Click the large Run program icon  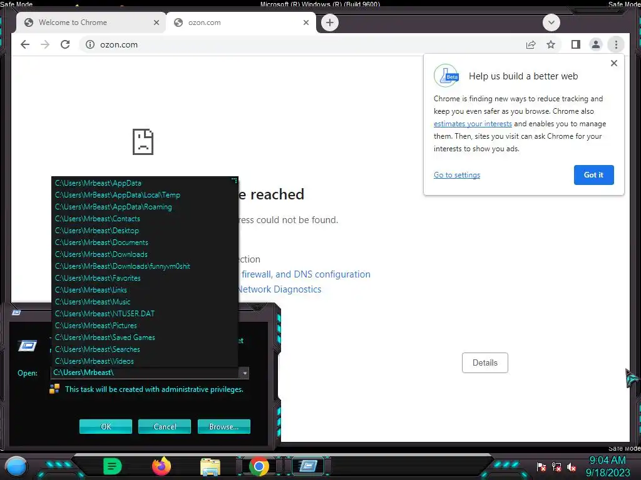(x=28, y=346)
